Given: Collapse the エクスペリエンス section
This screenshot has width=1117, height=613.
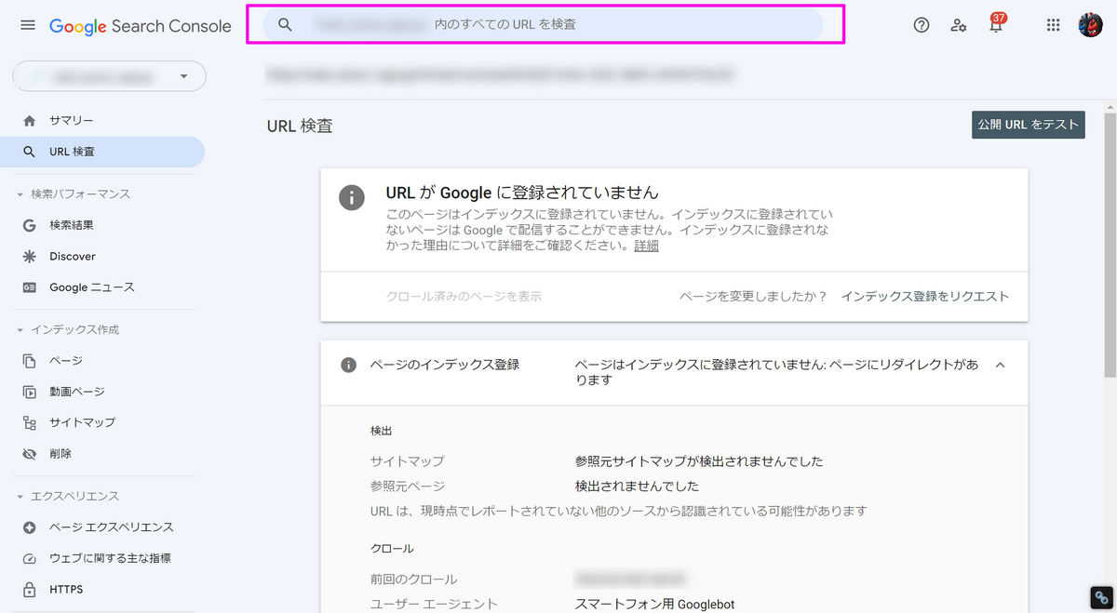Looking at the screenshot, I should click(x=20, y=497).
